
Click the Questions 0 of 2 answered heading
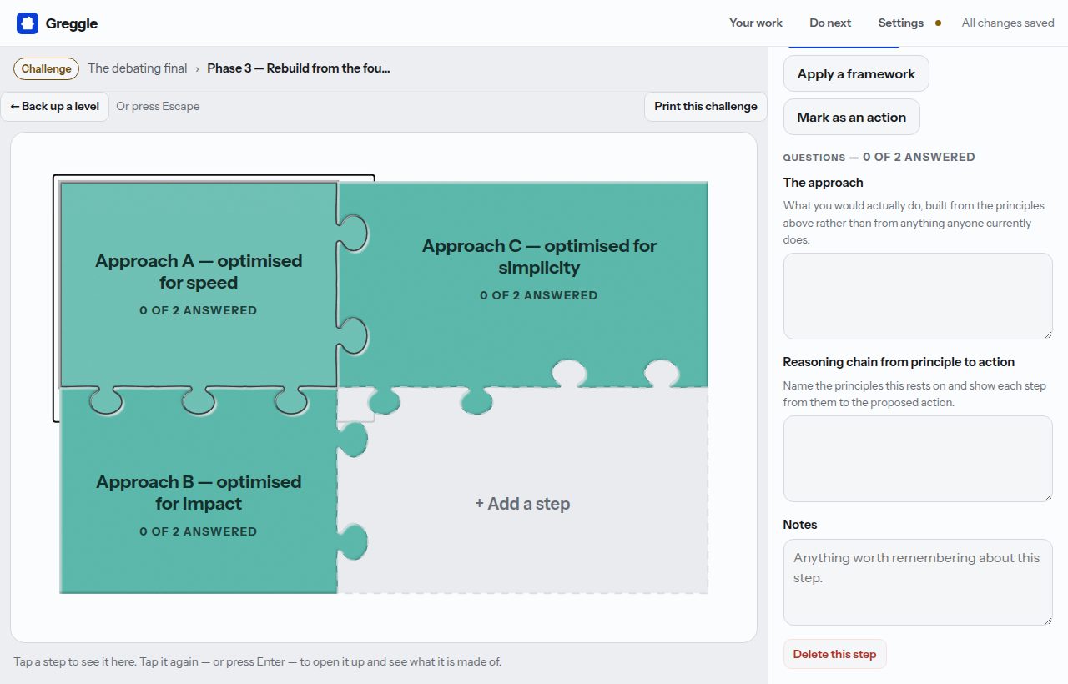pyautogui.click(x=879, y=157)
